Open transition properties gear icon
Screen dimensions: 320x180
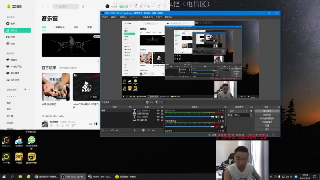251,111
